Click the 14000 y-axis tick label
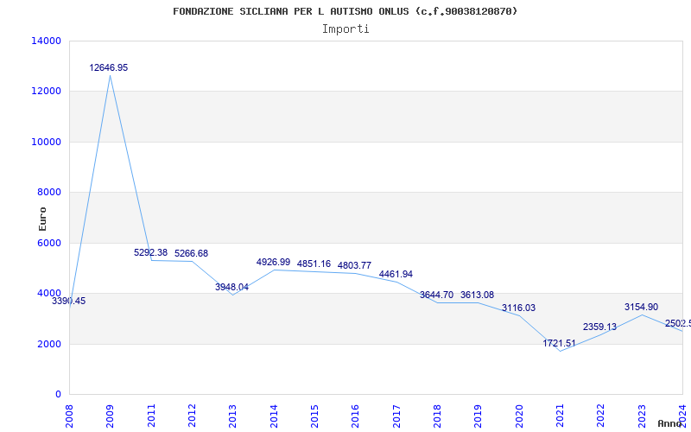Screen dimensions: 691x432 tap(47, 41)
